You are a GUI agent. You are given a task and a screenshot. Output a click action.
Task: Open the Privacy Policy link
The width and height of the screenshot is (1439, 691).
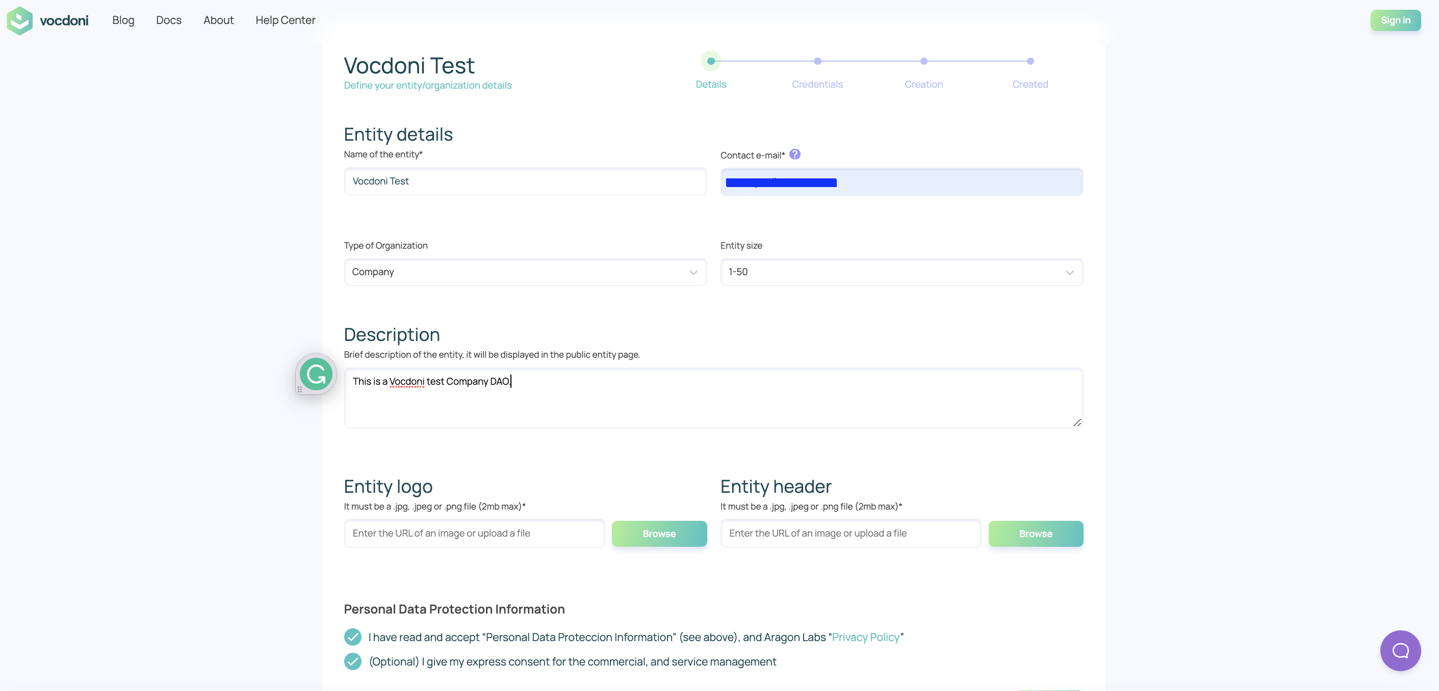click(865, 637)
